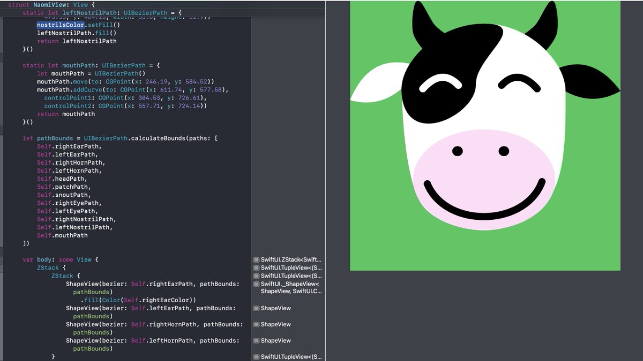Image resolution: width=643 pixels, height=361 pixels.
Task: Click the 'controlPoint2: CGPoint' line
Action: [x=125, y=106]
